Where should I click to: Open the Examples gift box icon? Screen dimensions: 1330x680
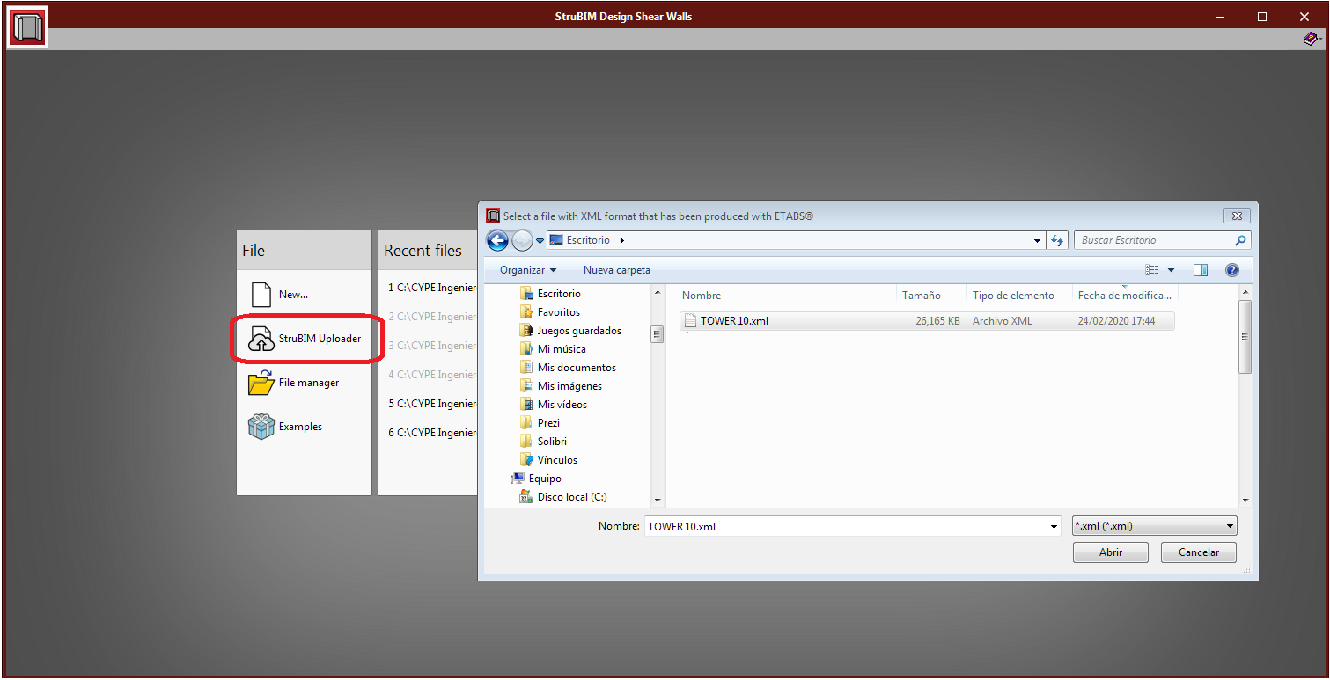261,427
